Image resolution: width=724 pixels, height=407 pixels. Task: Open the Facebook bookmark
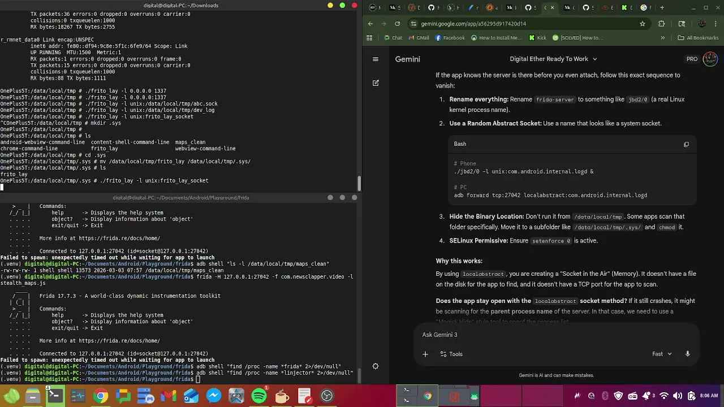(450, 38)
